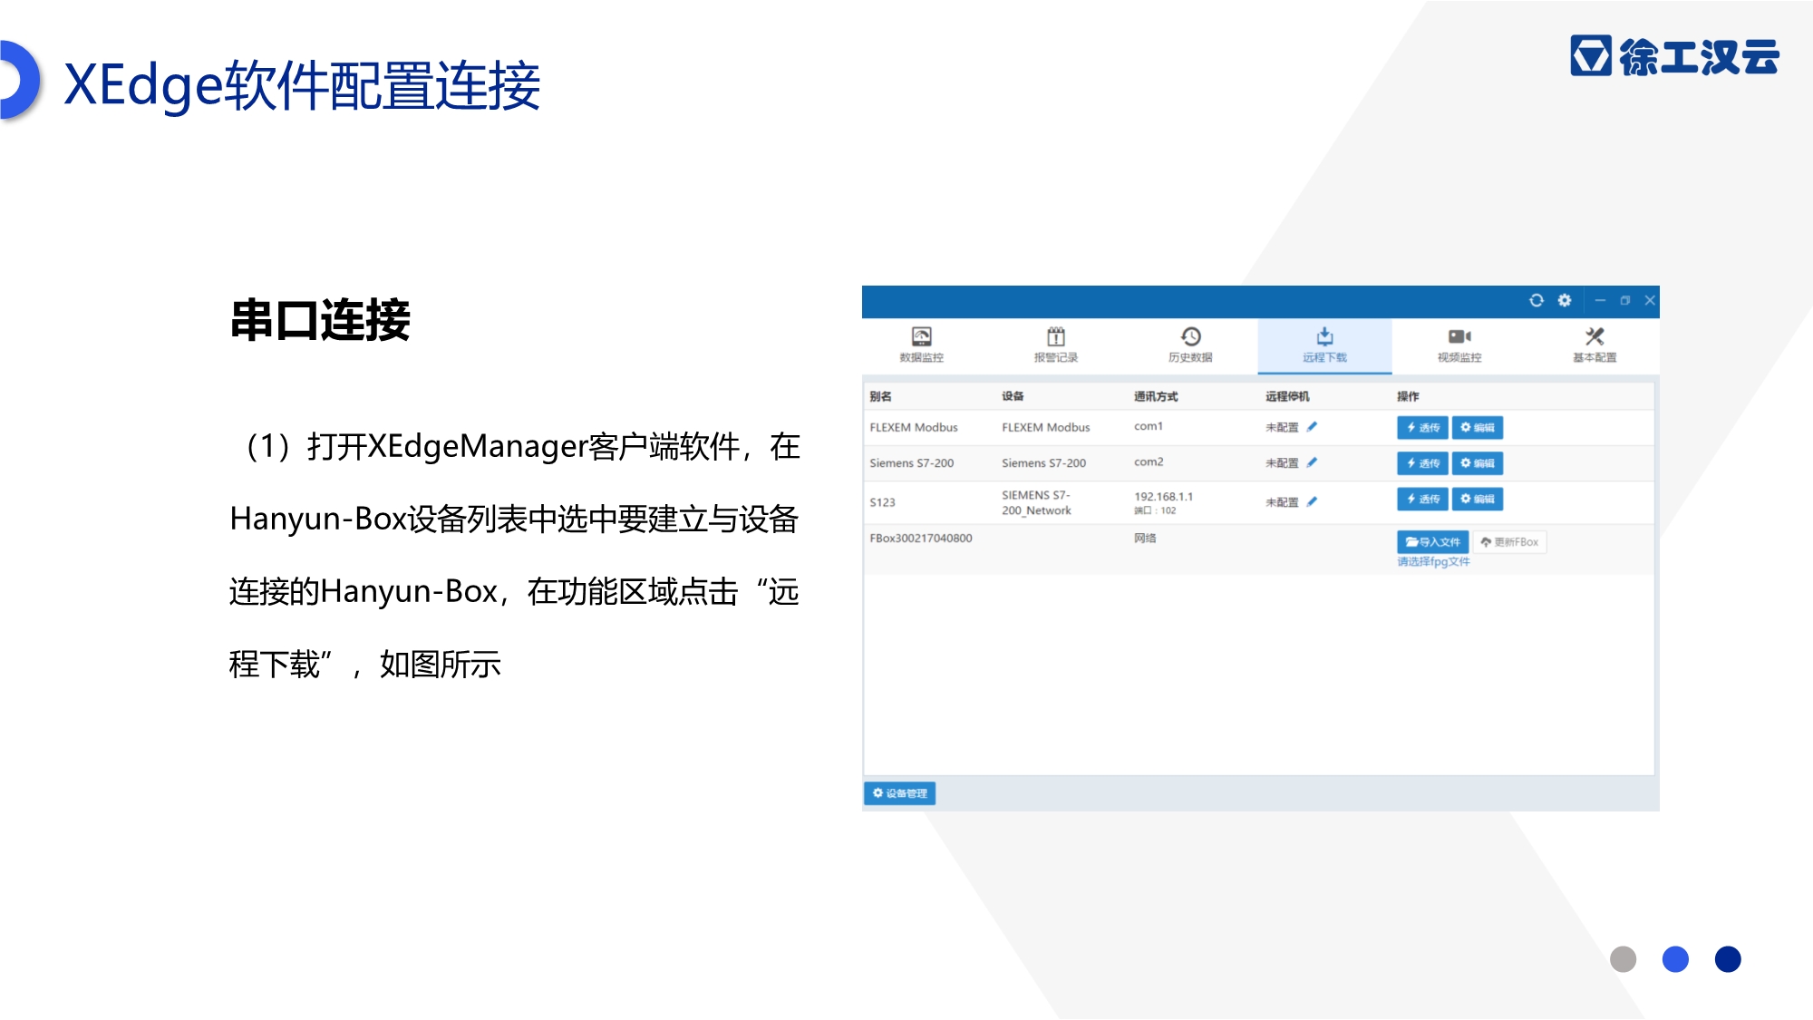Select the FBox300217040800 row name
The width and height of the screenshot is (1813, 1020).
(921, 539)
